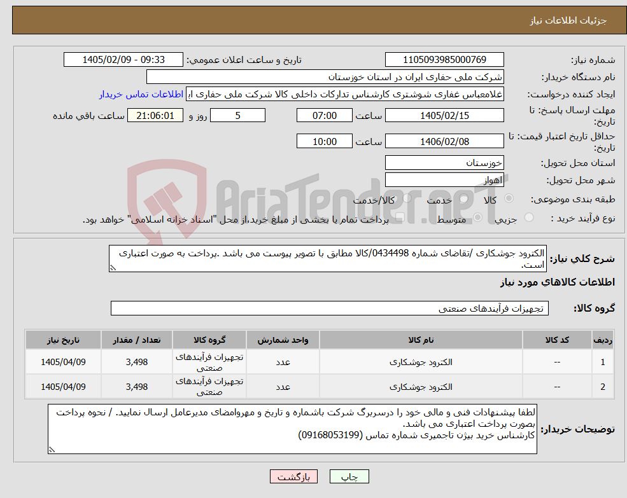Viewport: 627px width, 498px height.
Task: Click the date 1405/04/09 in row 1
Action: 63,362
